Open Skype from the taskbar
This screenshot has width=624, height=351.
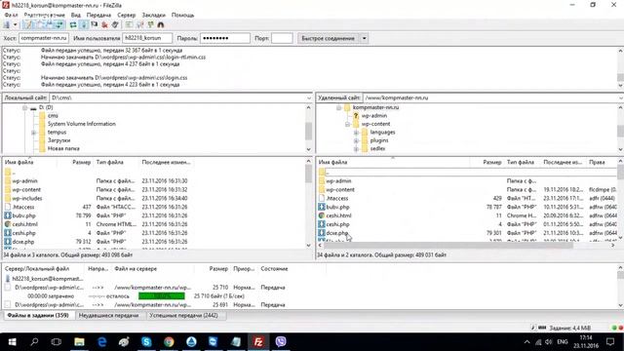pyautogui.click(x=146, y=342)
